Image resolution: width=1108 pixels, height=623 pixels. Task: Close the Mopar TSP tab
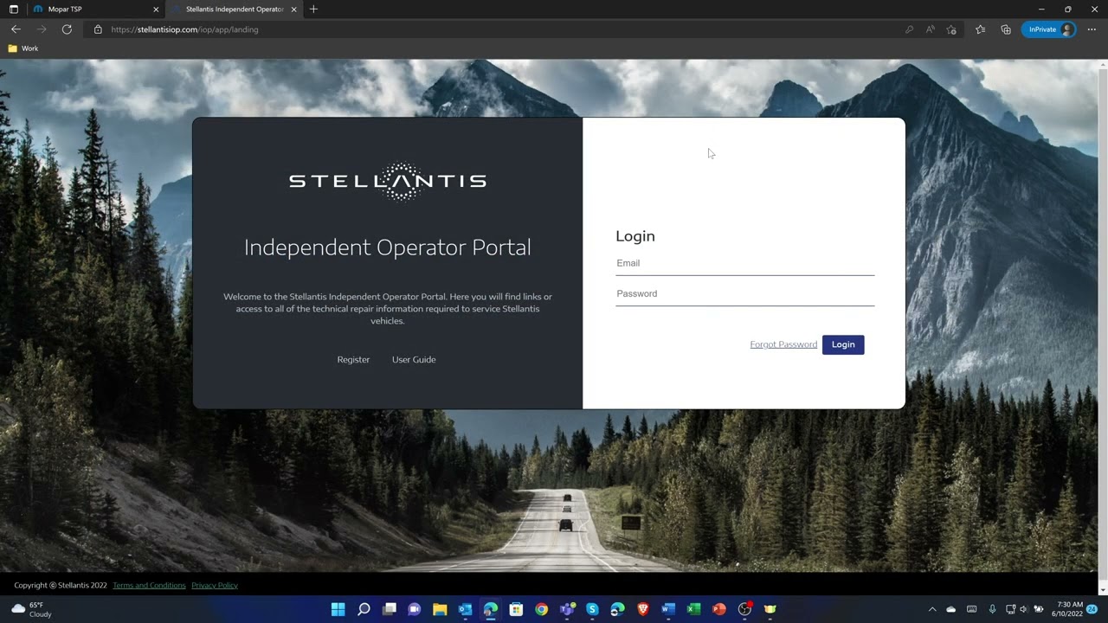pos(156,10)
